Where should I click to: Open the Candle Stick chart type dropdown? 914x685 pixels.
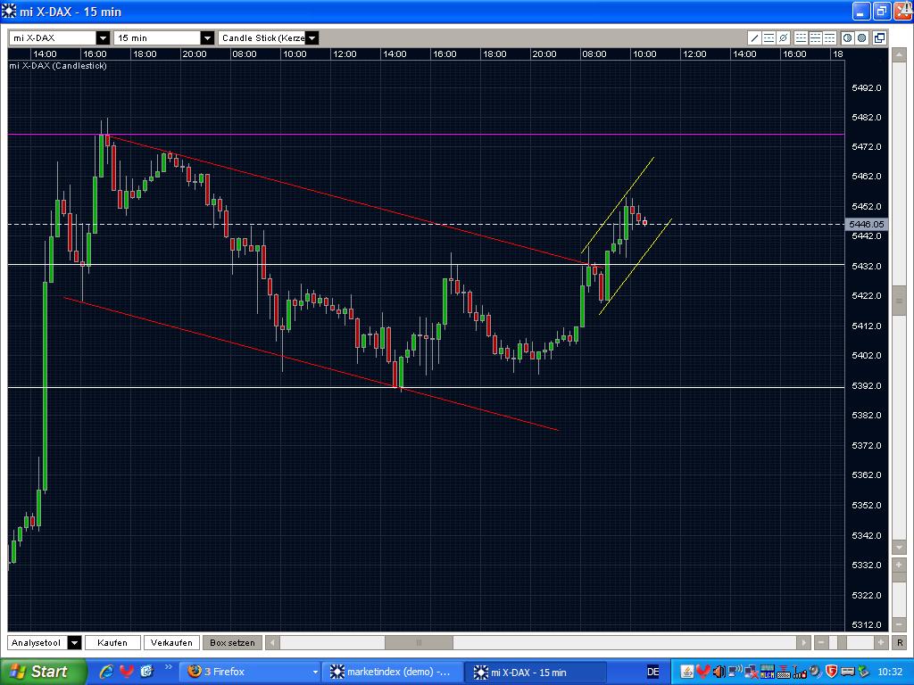(269, 37)
